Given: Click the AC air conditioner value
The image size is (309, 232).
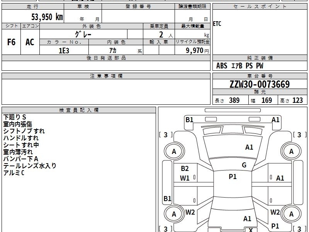Looking at the screenshot, I should point(30,42).
